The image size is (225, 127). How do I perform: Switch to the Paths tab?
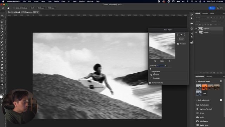point(212,13)
